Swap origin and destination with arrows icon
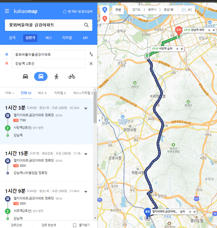 [91, 54]
